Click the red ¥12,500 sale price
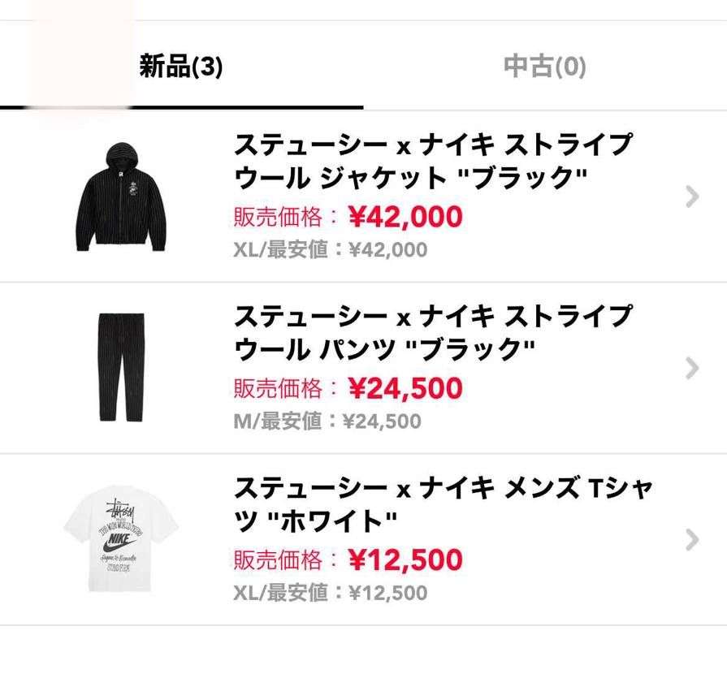The width and height of the screenshot is (727, 674). [405, 560]
